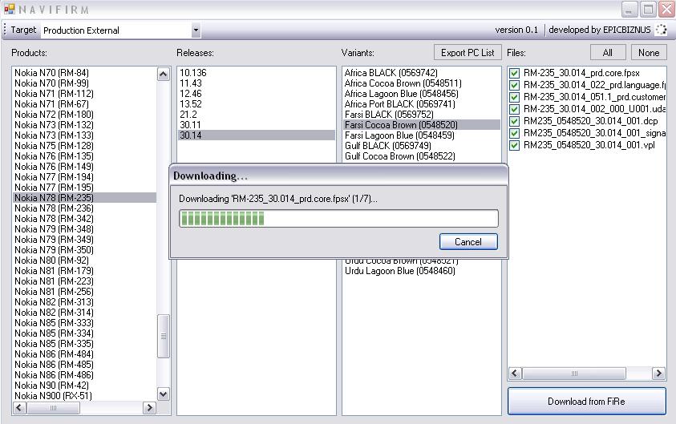
Task: Select Farsi BLACK (0569752) variant
Action: 422,114
